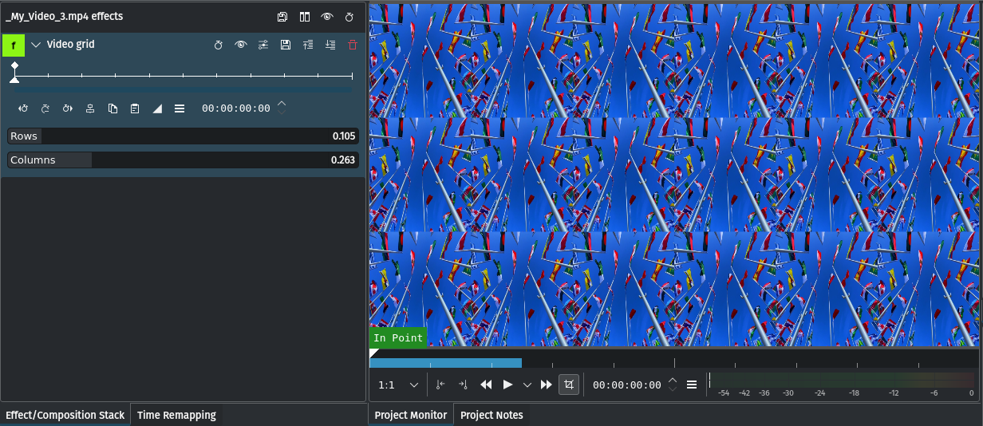Click the save effect stack icon

pyautogui.click(x=282, y=17)
